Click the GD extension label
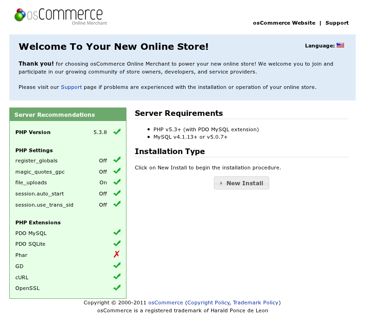 pyautogui.click(x=20, y=266)
